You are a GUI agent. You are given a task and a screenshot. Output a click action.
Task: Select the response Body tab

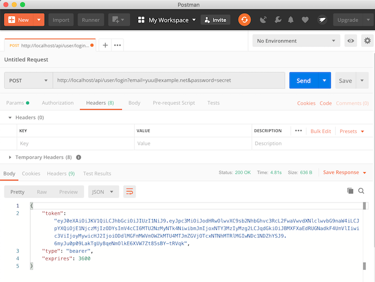click(x=9, y=173)
